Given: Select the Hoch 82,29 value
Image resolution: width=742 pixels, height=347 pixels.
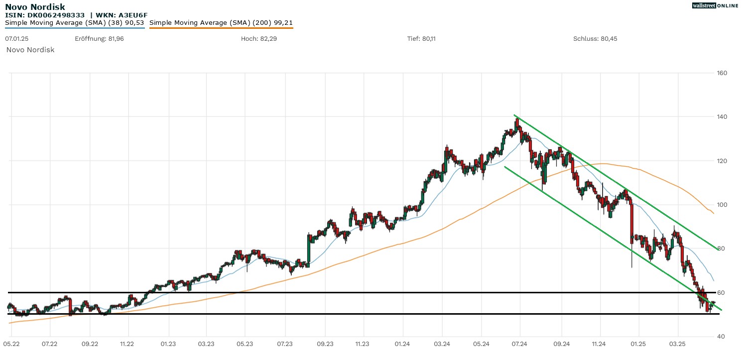Looking at the screenshot, I should pyautogui.click(x=259, y=39).
